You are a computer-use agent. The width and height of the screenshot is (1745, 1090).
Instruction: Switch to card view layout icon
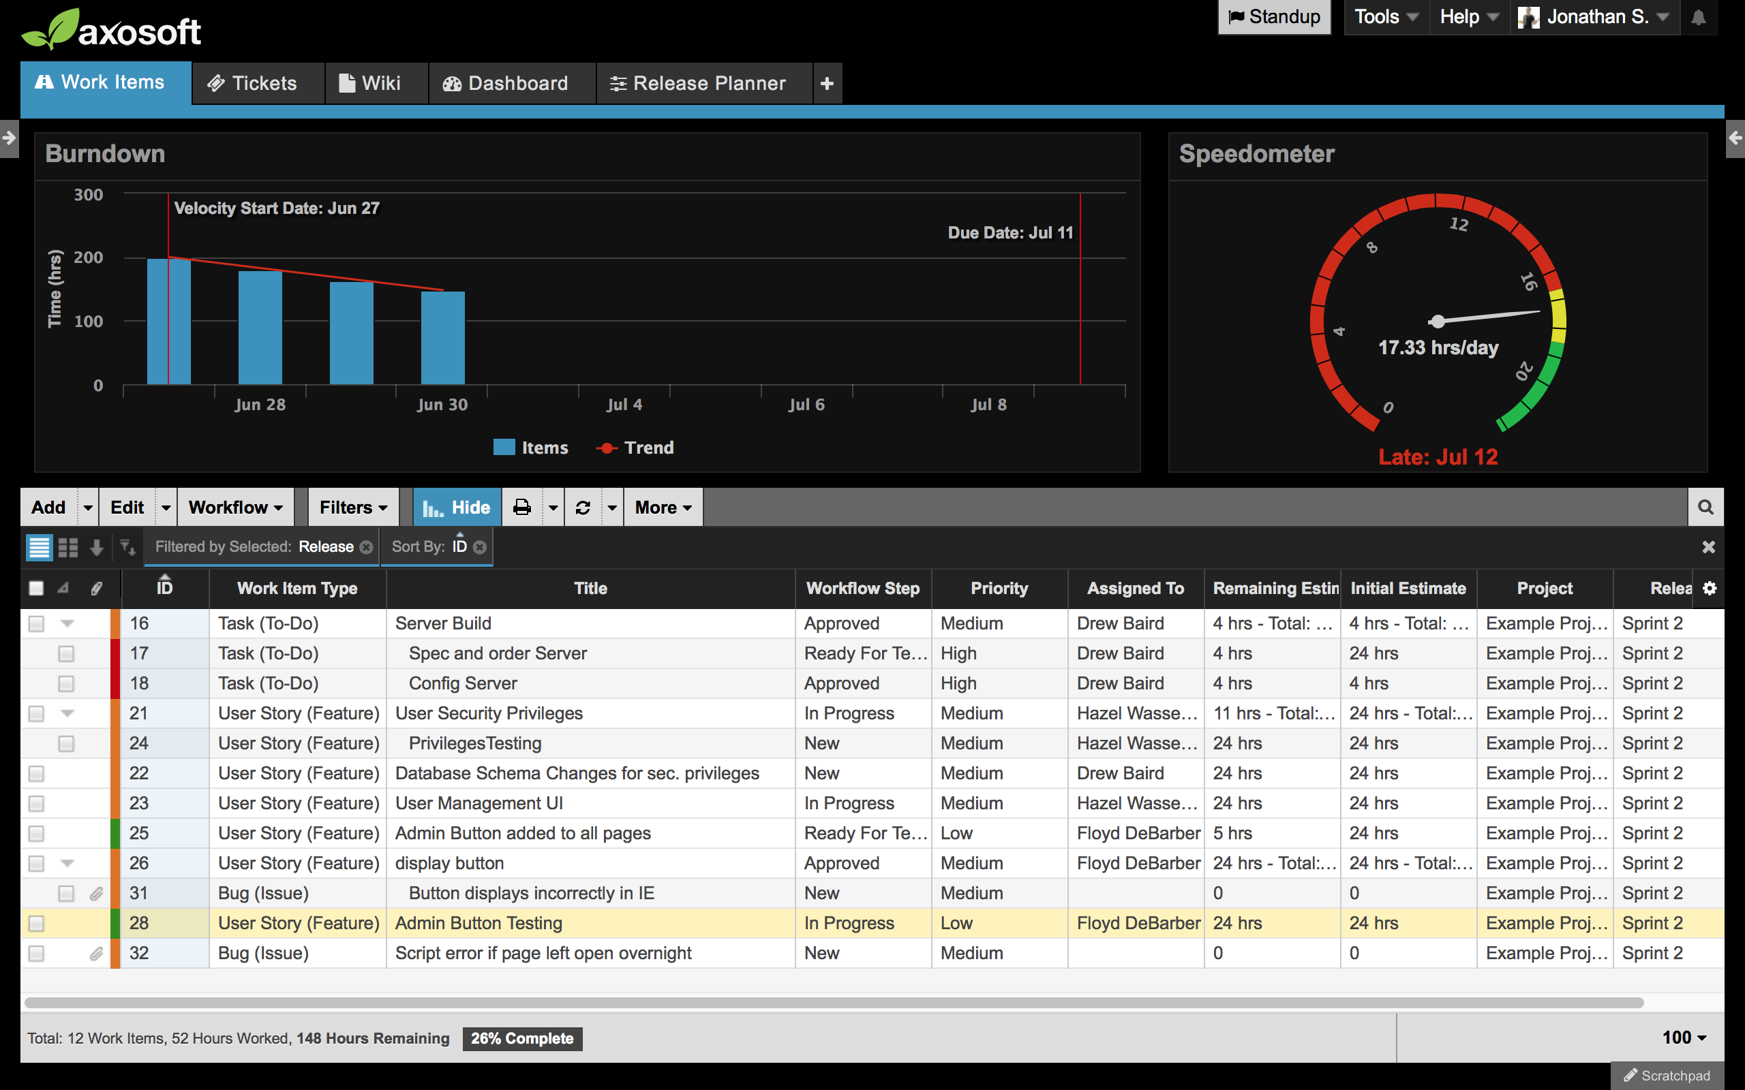[68, 547]
